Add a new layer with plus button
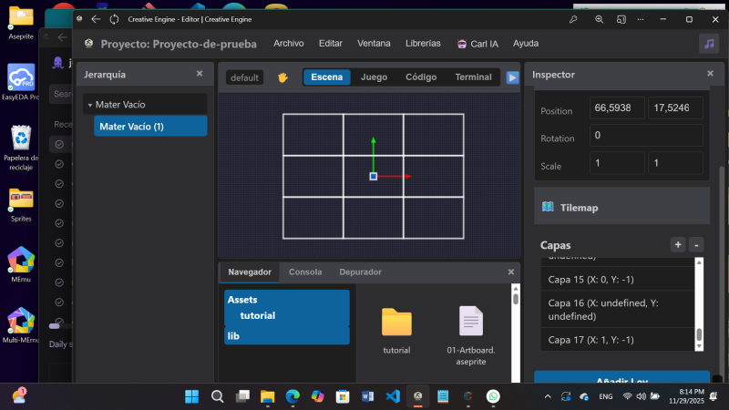Image resolution: width=729 pixels, height=410 pixels. pos(677,245)
